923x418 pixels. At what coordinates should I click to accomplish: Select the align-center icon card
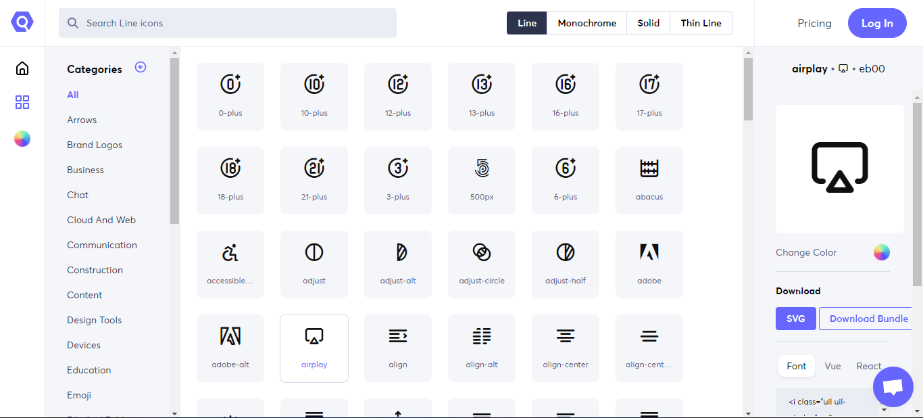coord(566,348)
